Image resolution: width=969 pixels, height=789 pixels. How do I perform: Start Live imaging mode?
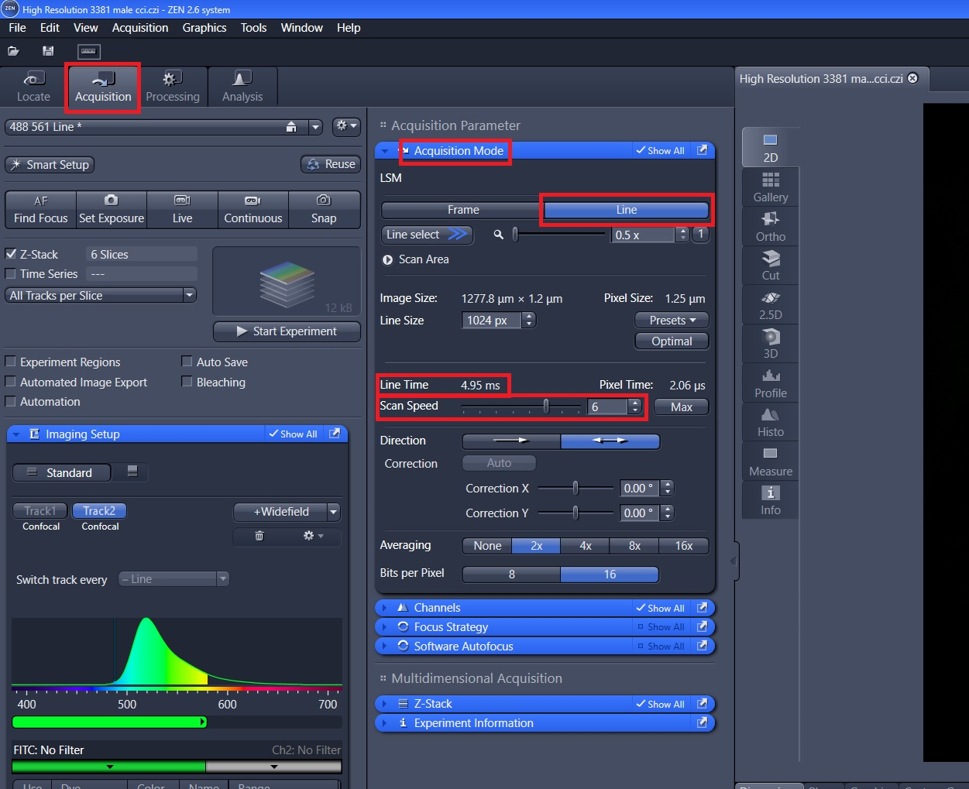point(182,209)
